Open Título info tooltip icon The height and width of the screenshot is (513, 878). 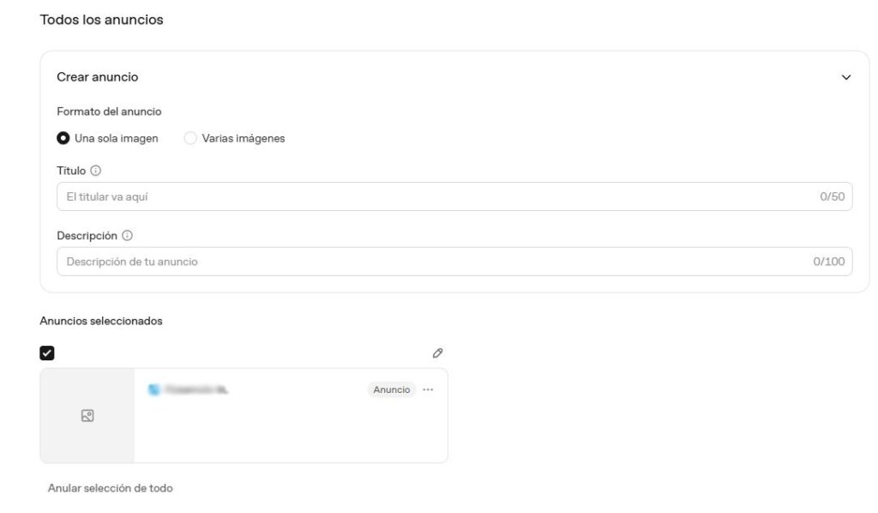click(x=96, y=171)
